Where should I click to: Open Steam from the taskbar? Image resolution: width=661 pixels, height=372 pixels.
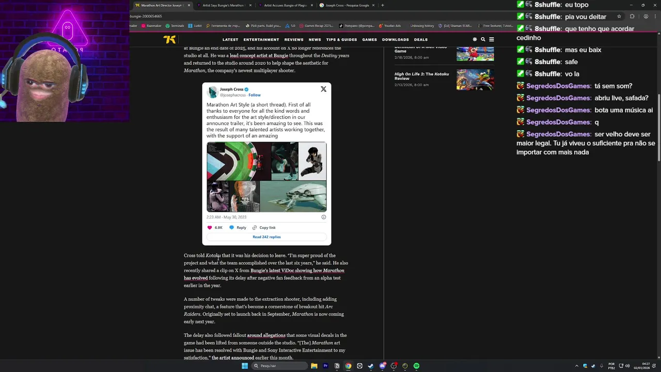[371, 366]
